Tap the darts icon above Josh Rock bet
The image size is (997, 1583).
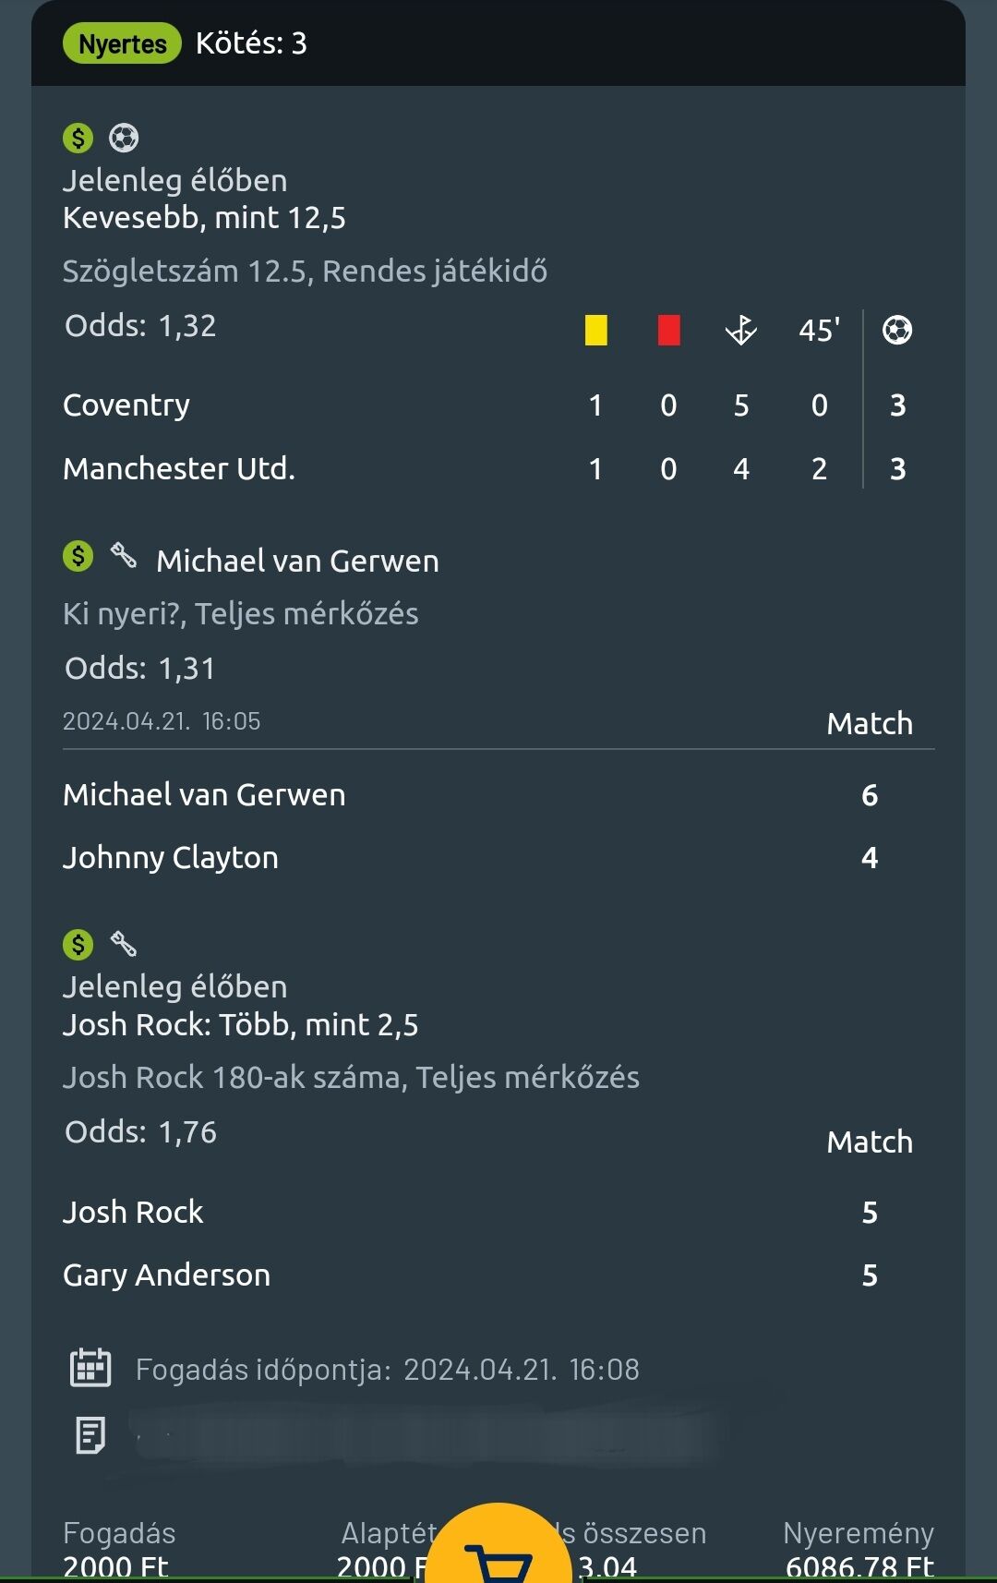click(124, 944)
